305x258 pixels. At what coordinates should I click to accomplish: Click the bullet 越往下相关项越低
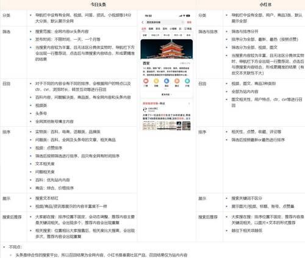[247, 231]
